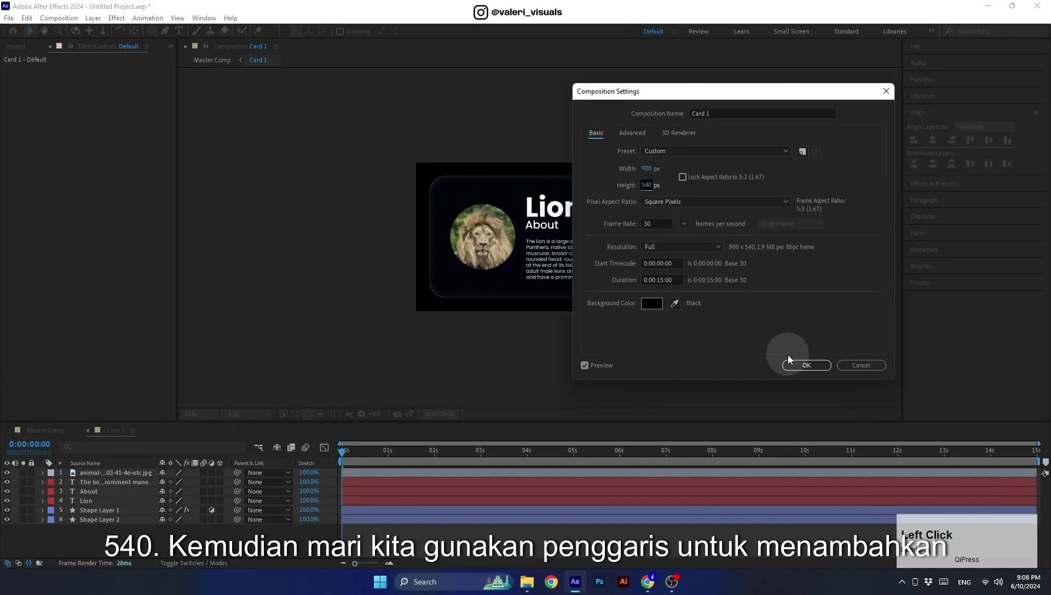
Task: Select the Eraser tool
Action: [224, 31]
